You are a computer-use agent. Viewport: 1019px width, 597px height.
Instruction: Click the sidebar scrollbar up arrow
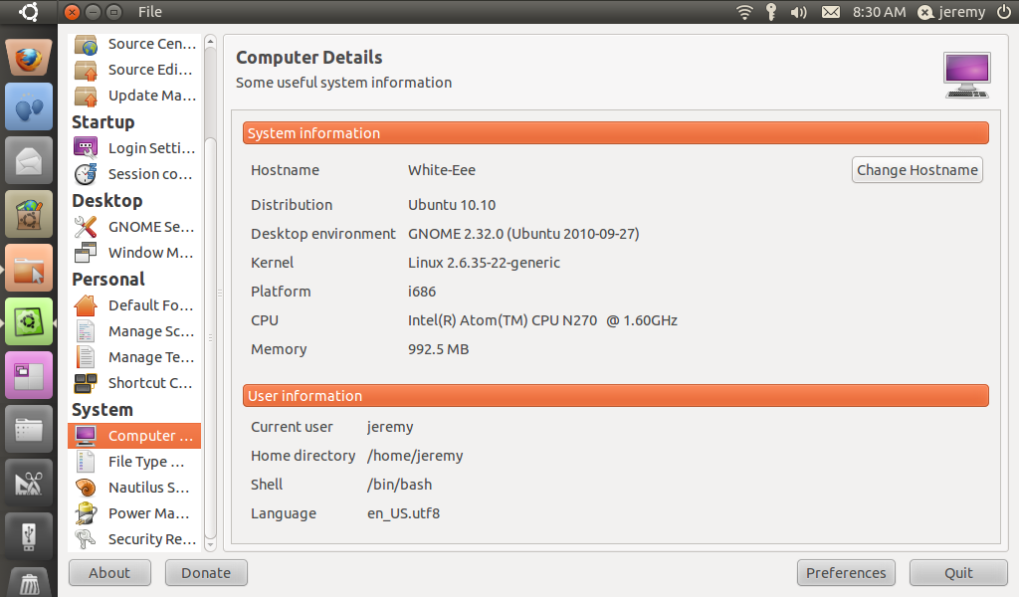point(210,42)
